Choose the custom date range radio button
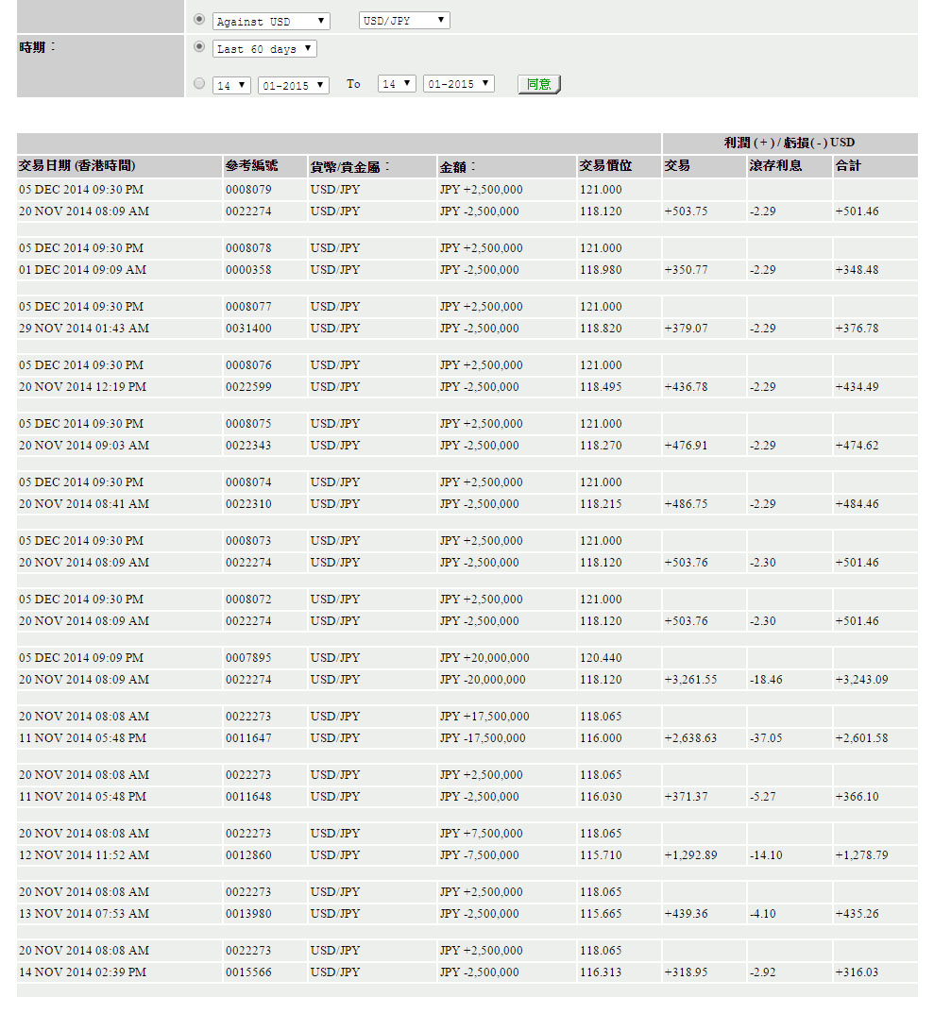The image size is (951, 1014). click(198, 83)
